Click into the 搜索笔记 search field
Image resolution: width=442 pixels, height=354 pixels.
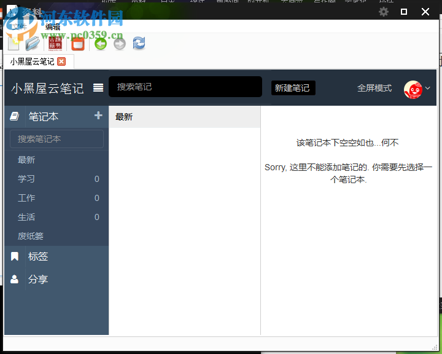[185, 87]
